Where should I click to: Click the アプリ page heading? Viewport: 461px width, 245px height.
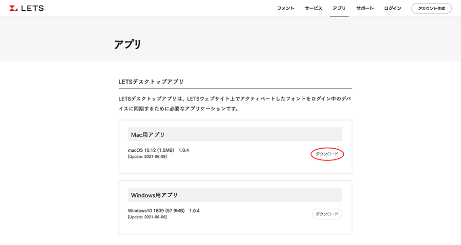(128, 45)
